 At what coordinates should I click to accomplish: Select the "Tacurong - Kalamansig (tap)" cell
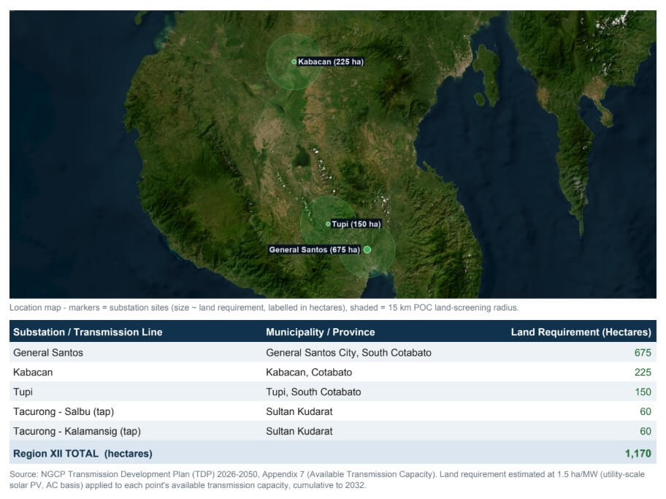77,431
